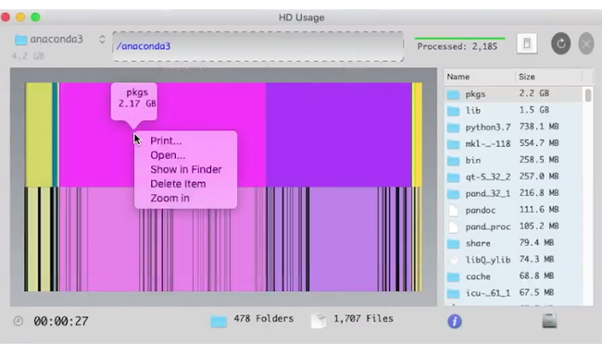Click the anaconda3 folder icon at top left
Screen dimensions: 602x353
[20, 40]
